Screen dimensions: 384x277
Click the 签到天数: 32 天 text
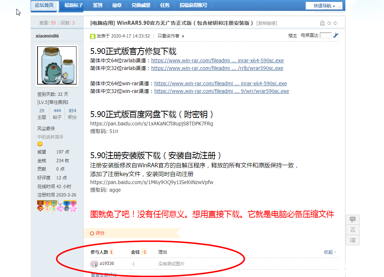click(x=53, y=94)
